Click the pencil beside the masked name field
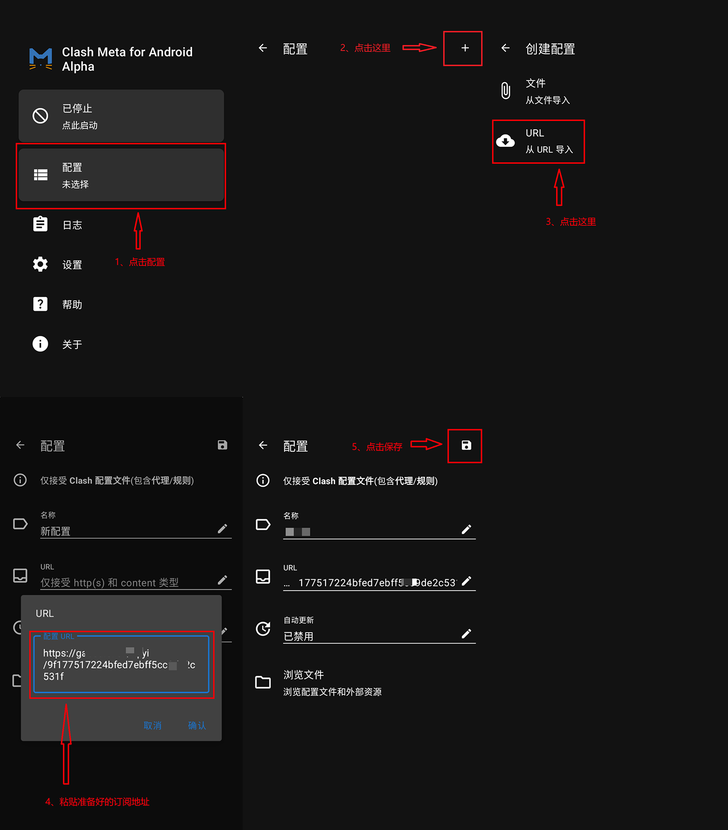728x830 pixels. [466, 529]
